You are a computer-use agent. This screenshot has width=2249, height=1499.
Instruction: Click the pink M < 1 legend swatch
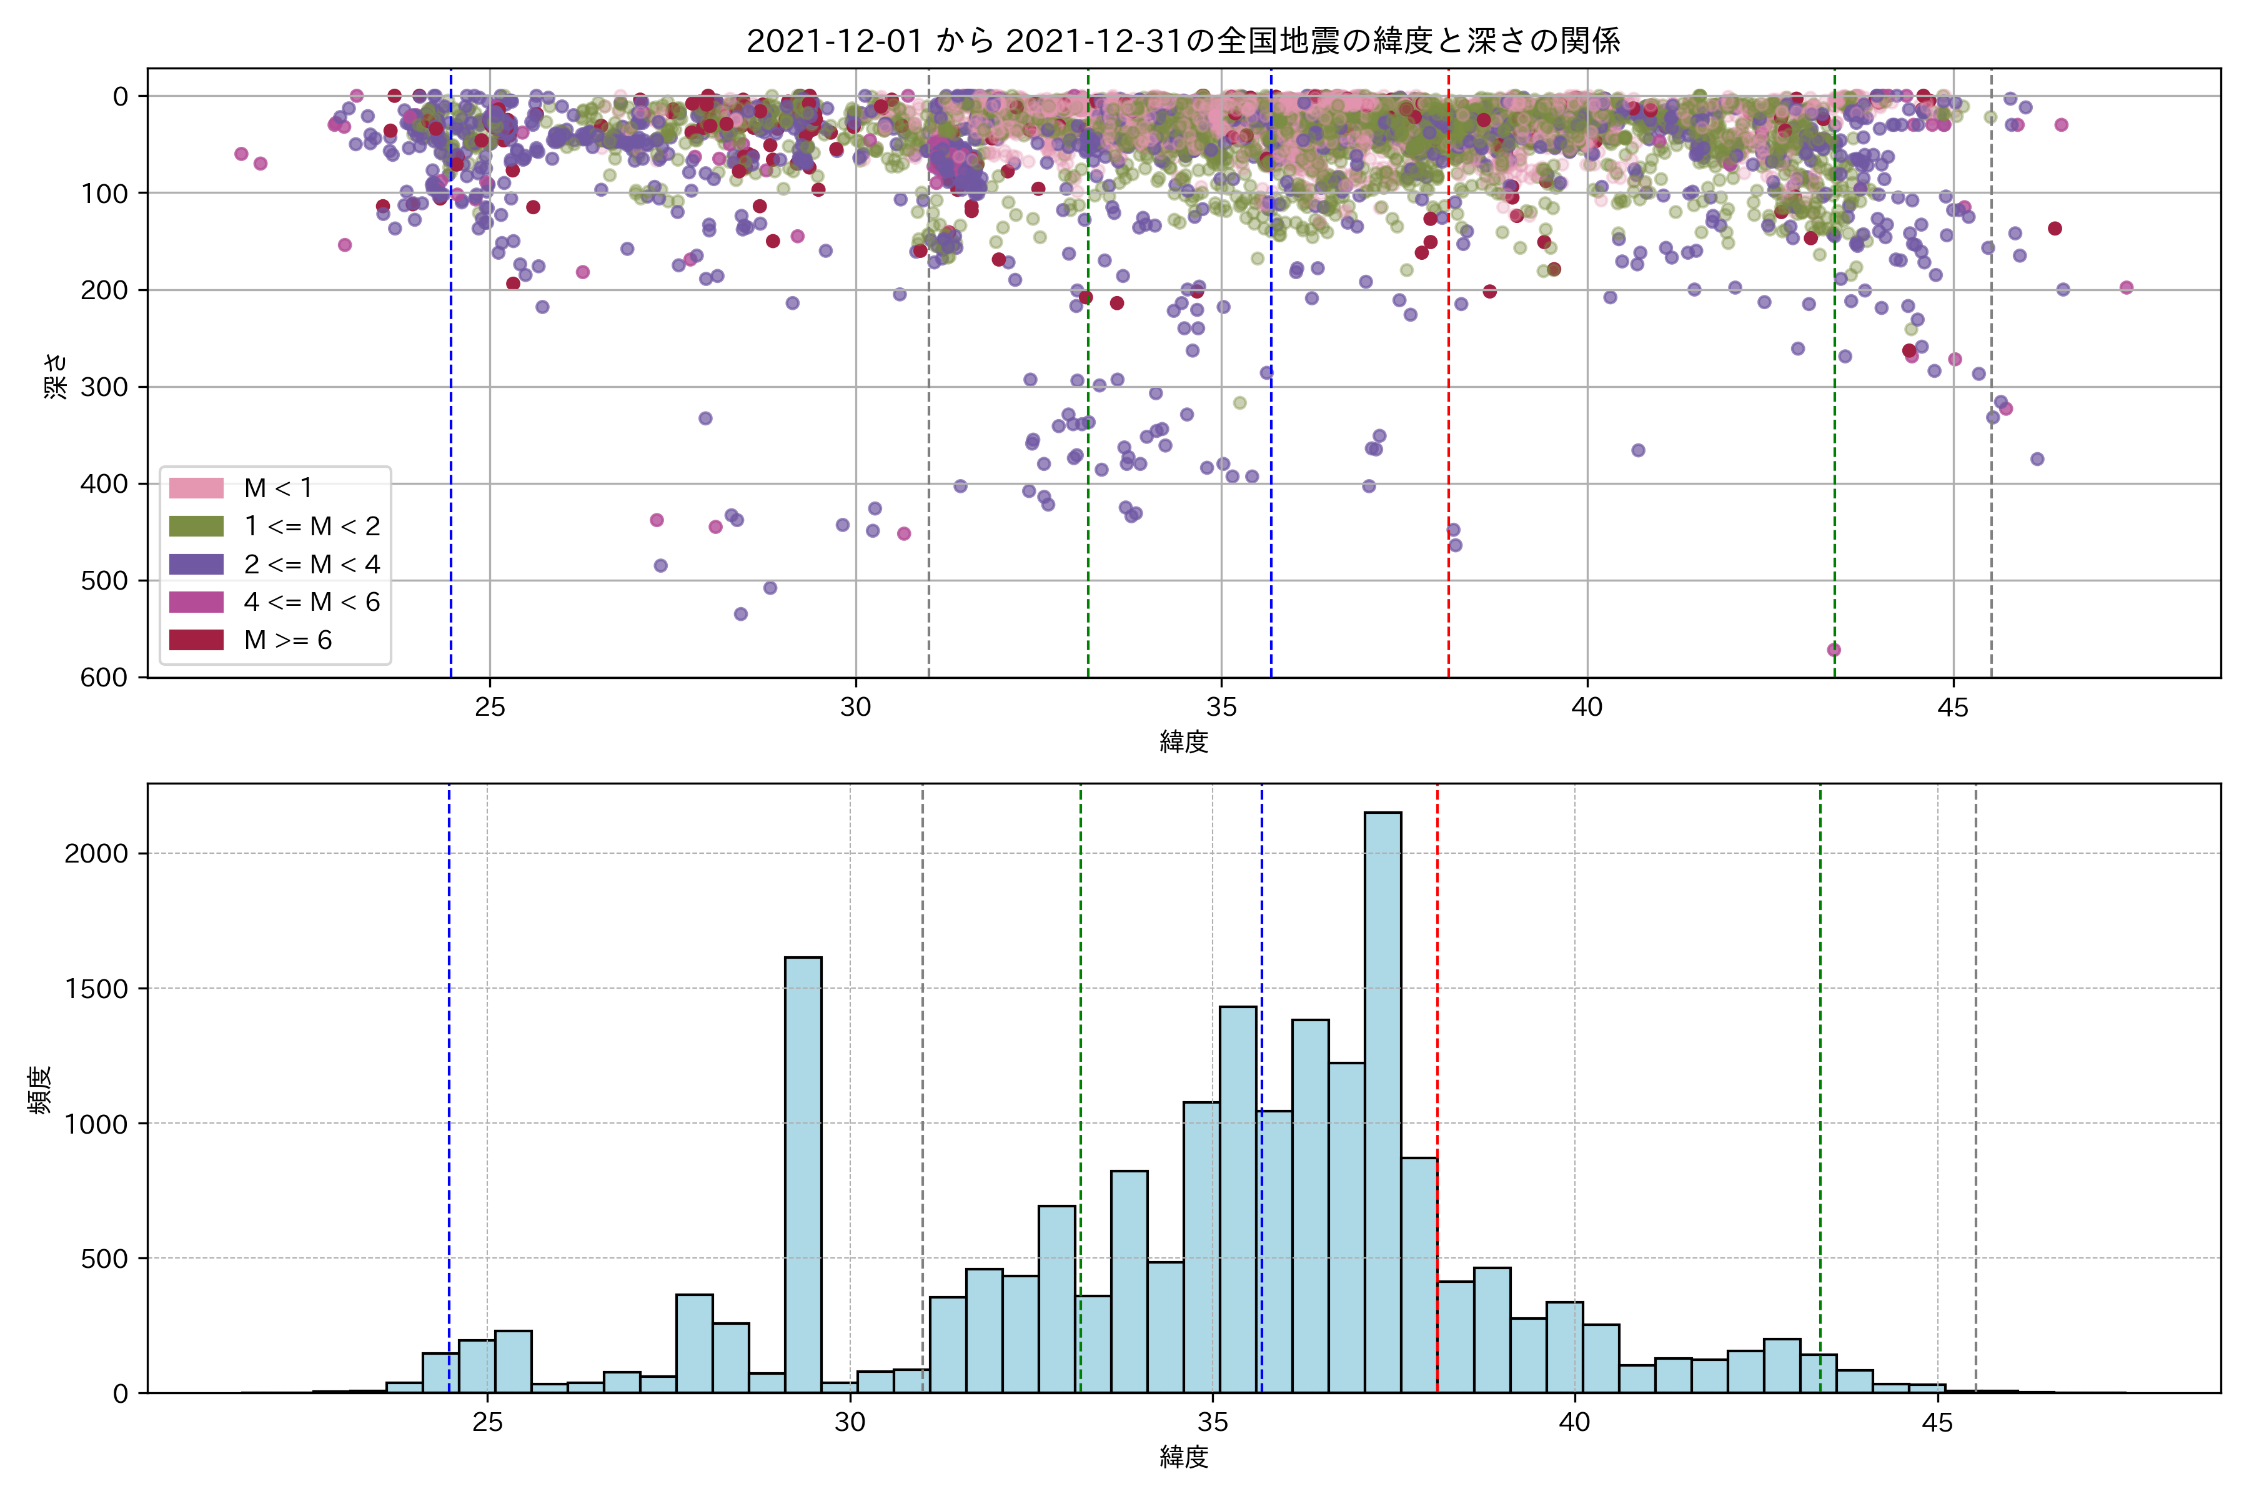tap(196, 488)
